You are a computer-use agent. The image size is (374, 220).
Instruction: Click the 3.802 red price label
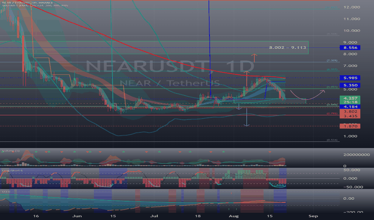tap(350, 111)
